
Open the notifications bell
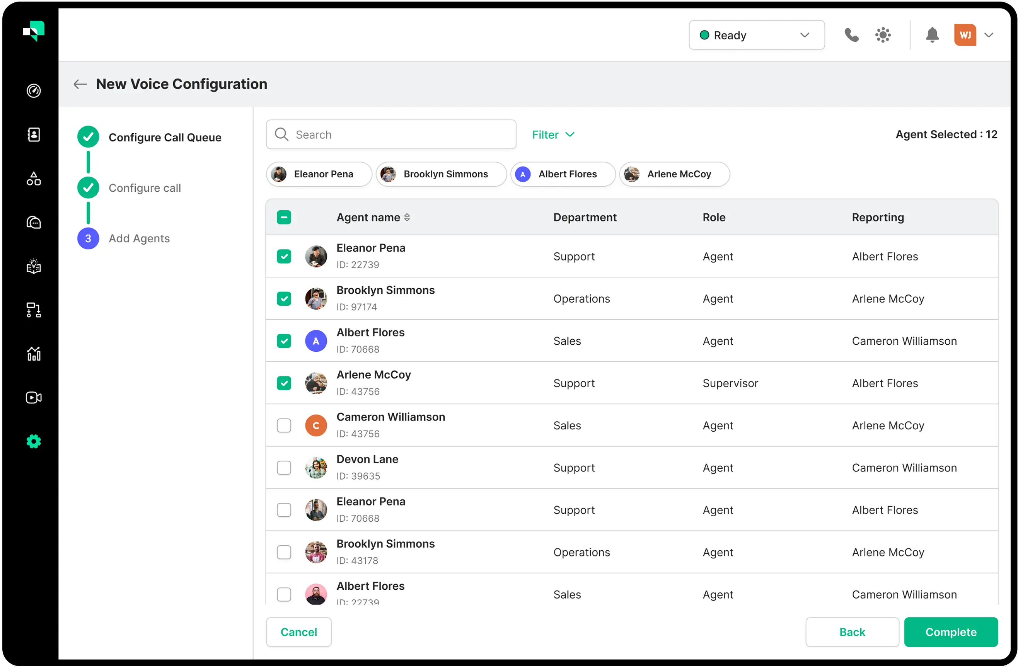click(x=932, y=35)
